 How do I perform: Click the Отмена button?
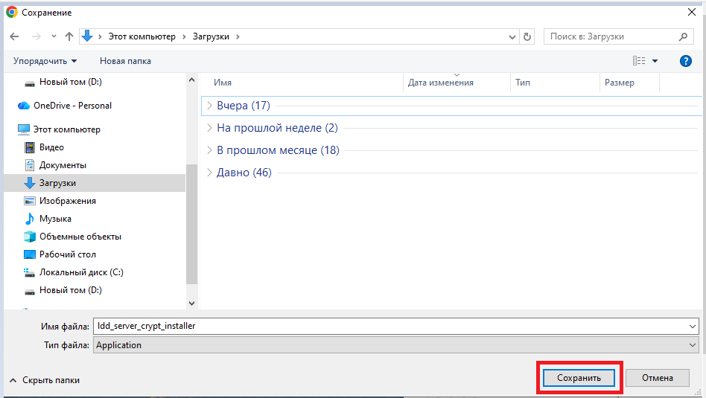coord(658,378)
